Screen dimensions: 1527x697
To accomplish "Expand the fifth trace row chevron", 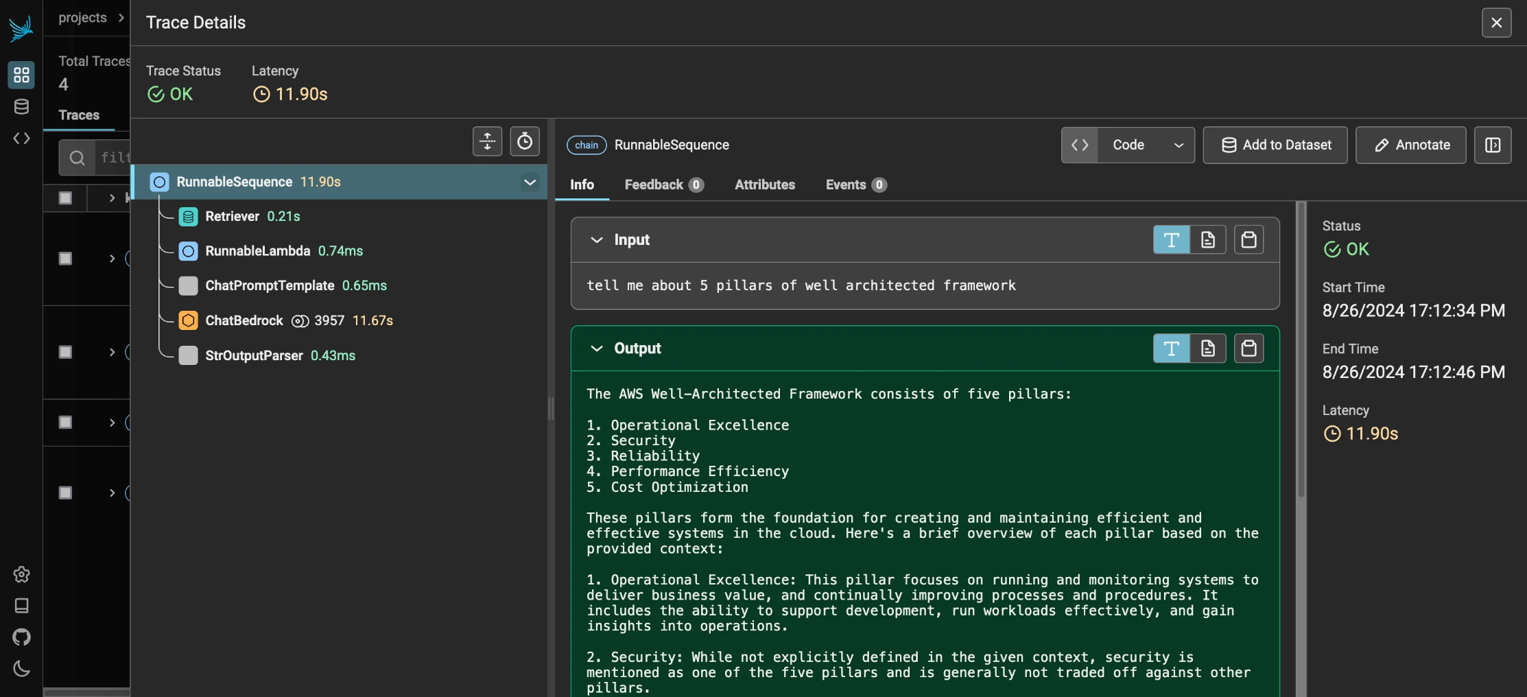I will click(x=112, y=493).
